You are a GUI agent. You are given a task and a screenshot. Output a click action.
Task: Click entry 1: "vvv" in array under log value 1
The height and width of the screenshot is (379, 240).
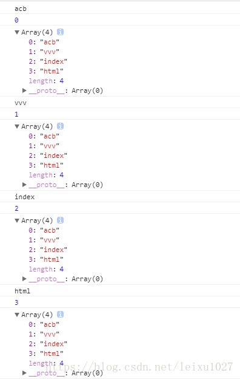tap(44, 146)
